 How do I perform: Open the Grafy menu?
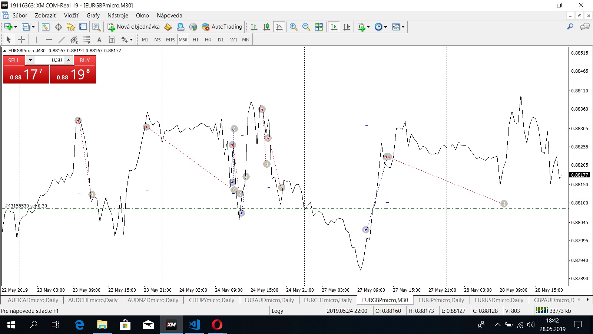(x=93, y=16)
